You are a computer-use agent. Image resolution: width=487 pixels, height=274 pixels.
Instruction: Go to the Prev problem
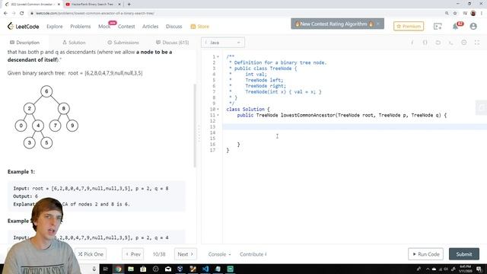[x=133, y=254]
